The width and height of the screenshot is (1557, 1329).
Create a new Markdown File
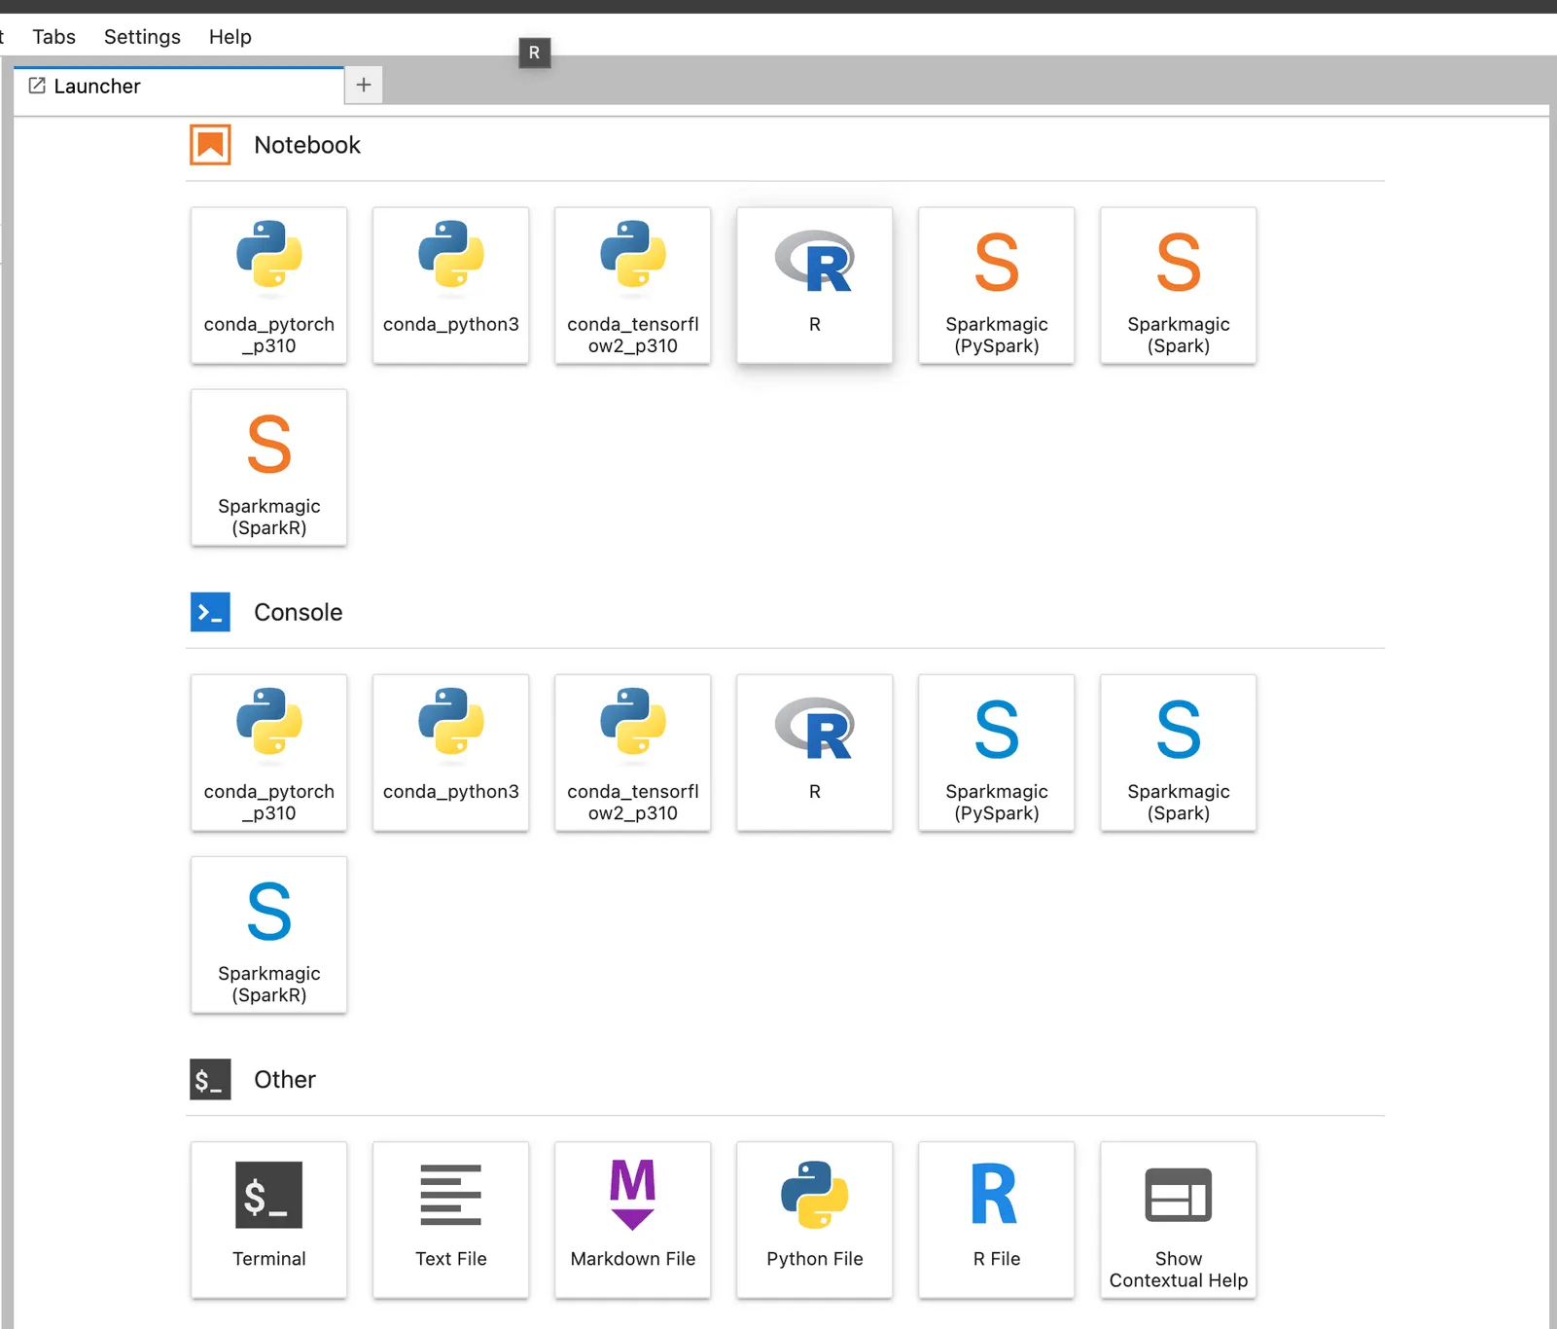[632, 1219]
